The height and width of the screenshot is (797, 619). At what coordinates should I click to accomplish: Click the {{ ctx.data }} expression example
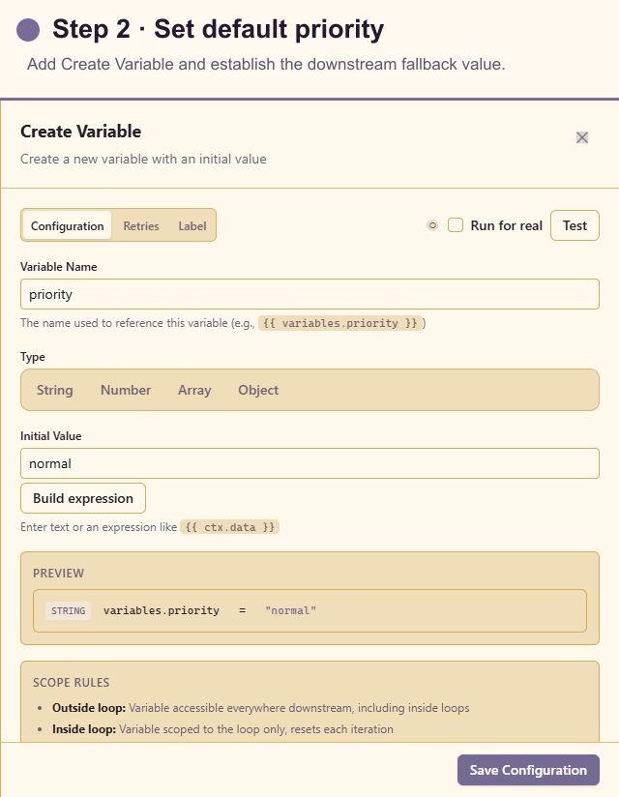[230, 527]
